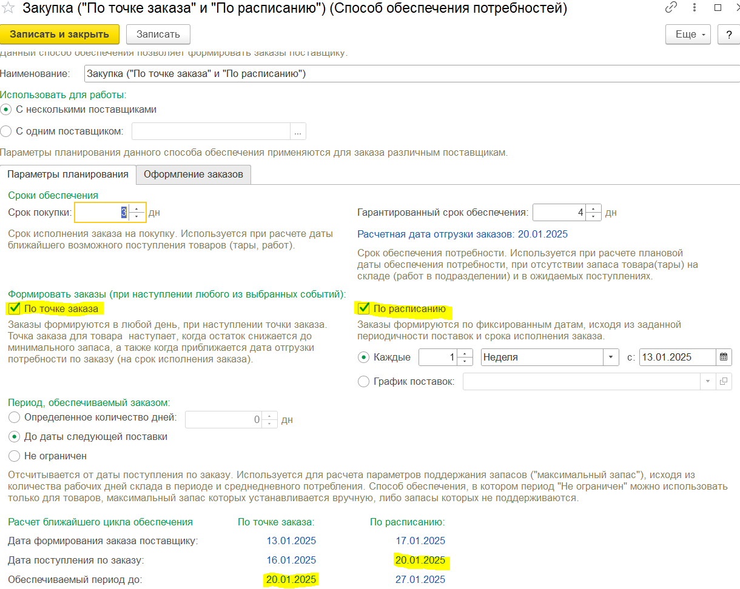Switch to Параметры планирования tab
This screenshot has width=740, height=589.
tap(68, 174)
